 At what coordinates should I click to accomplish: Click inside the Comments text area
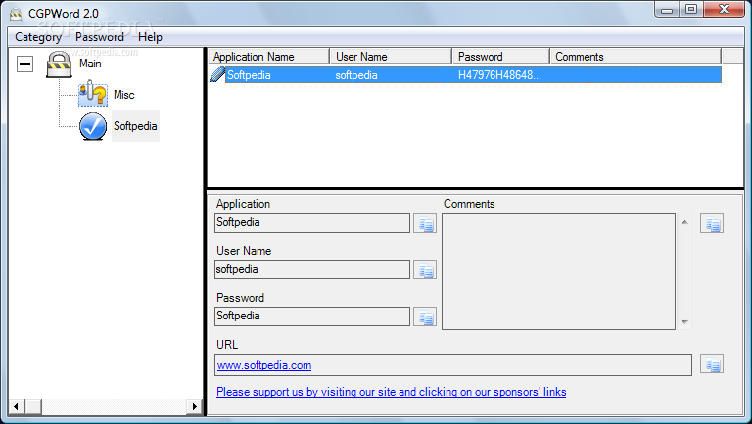click(559, 272)
